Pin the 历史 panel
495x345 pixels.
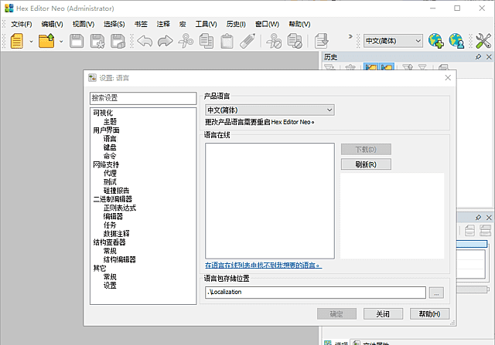[x=478, y=56]
